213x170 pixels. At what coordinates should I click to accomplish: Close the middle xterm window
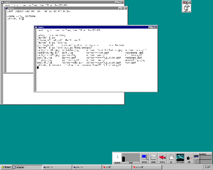[126, 8]
